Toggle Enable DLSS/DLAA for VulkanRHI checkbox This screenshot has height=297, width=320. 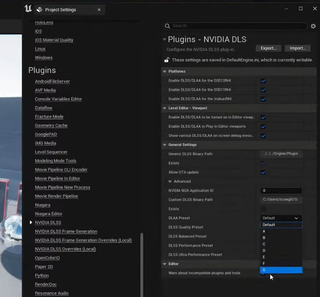(x=263, y=99)
